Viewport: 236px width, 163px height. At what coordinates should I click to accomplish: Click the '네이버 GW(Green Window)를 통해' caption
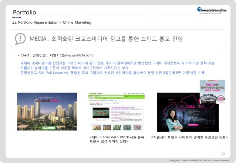(x=117, y=139)
